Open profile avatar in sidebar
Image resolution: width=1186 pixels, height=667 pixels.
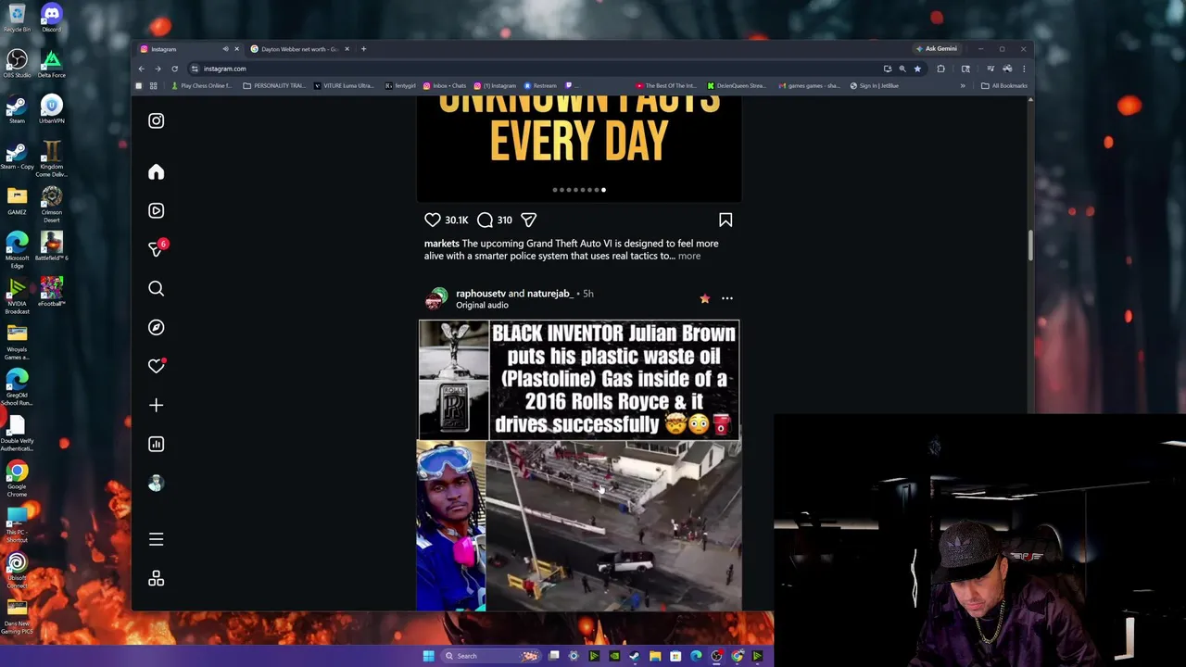(156, 484)
